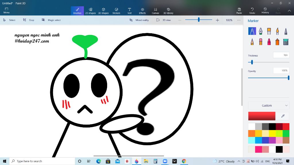Select the Pencil tool
The image size is (294, 165).
[252, 42]
